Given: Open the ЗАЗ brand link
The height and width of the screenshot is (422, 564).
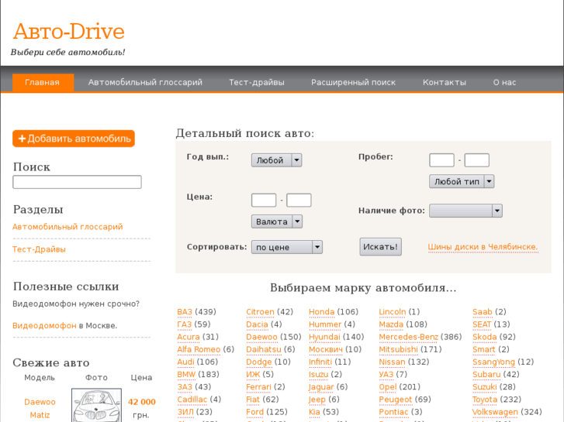Looking at the screenshot, I should tap(185, 387).
